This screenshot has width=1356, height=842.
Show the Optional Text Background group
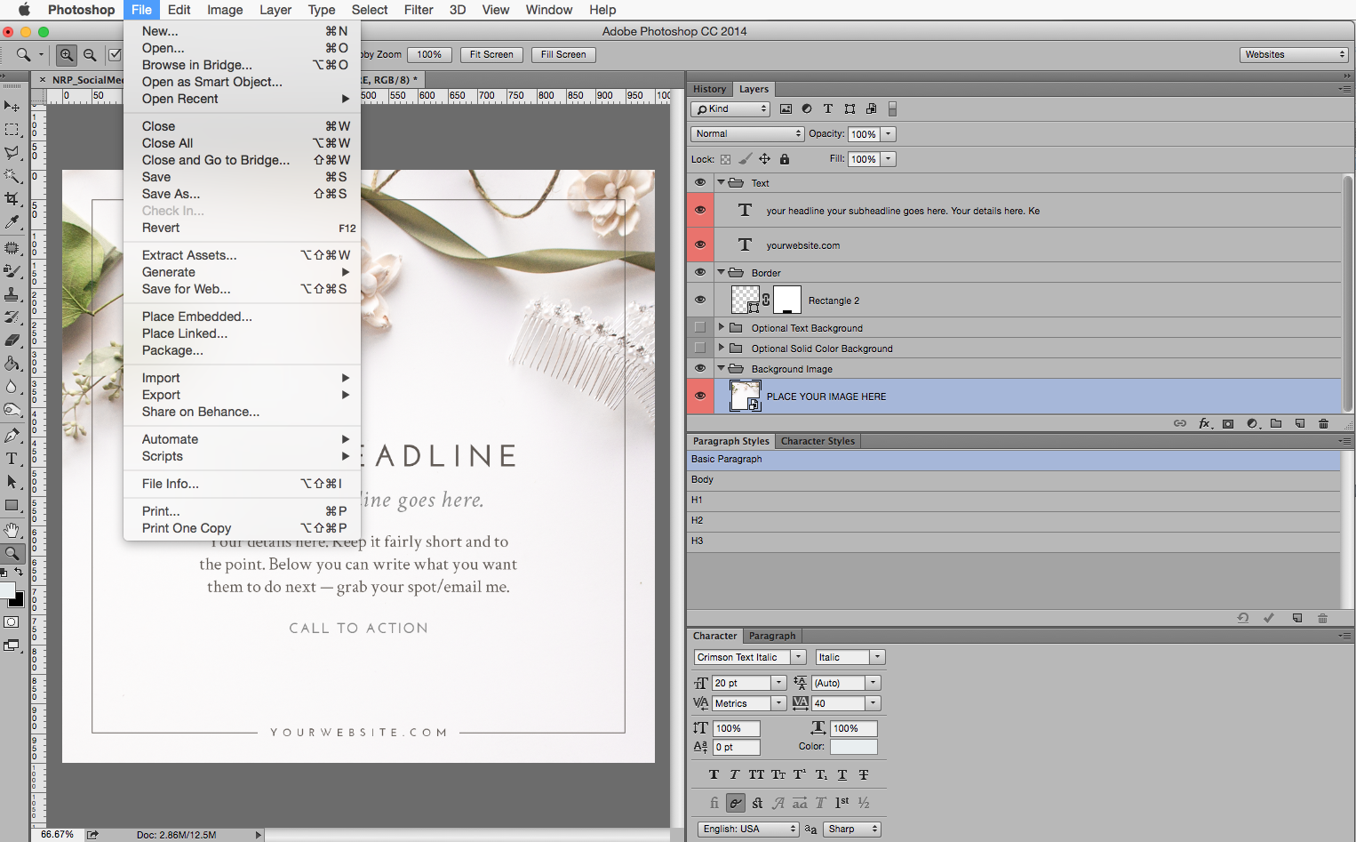[x=700, y=327]
